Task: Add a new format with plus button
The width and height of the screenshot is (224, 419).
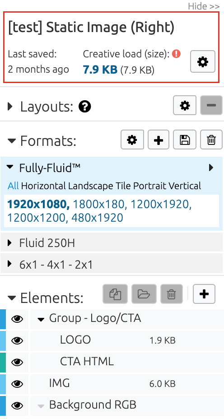Action: (x=159, y=140)
